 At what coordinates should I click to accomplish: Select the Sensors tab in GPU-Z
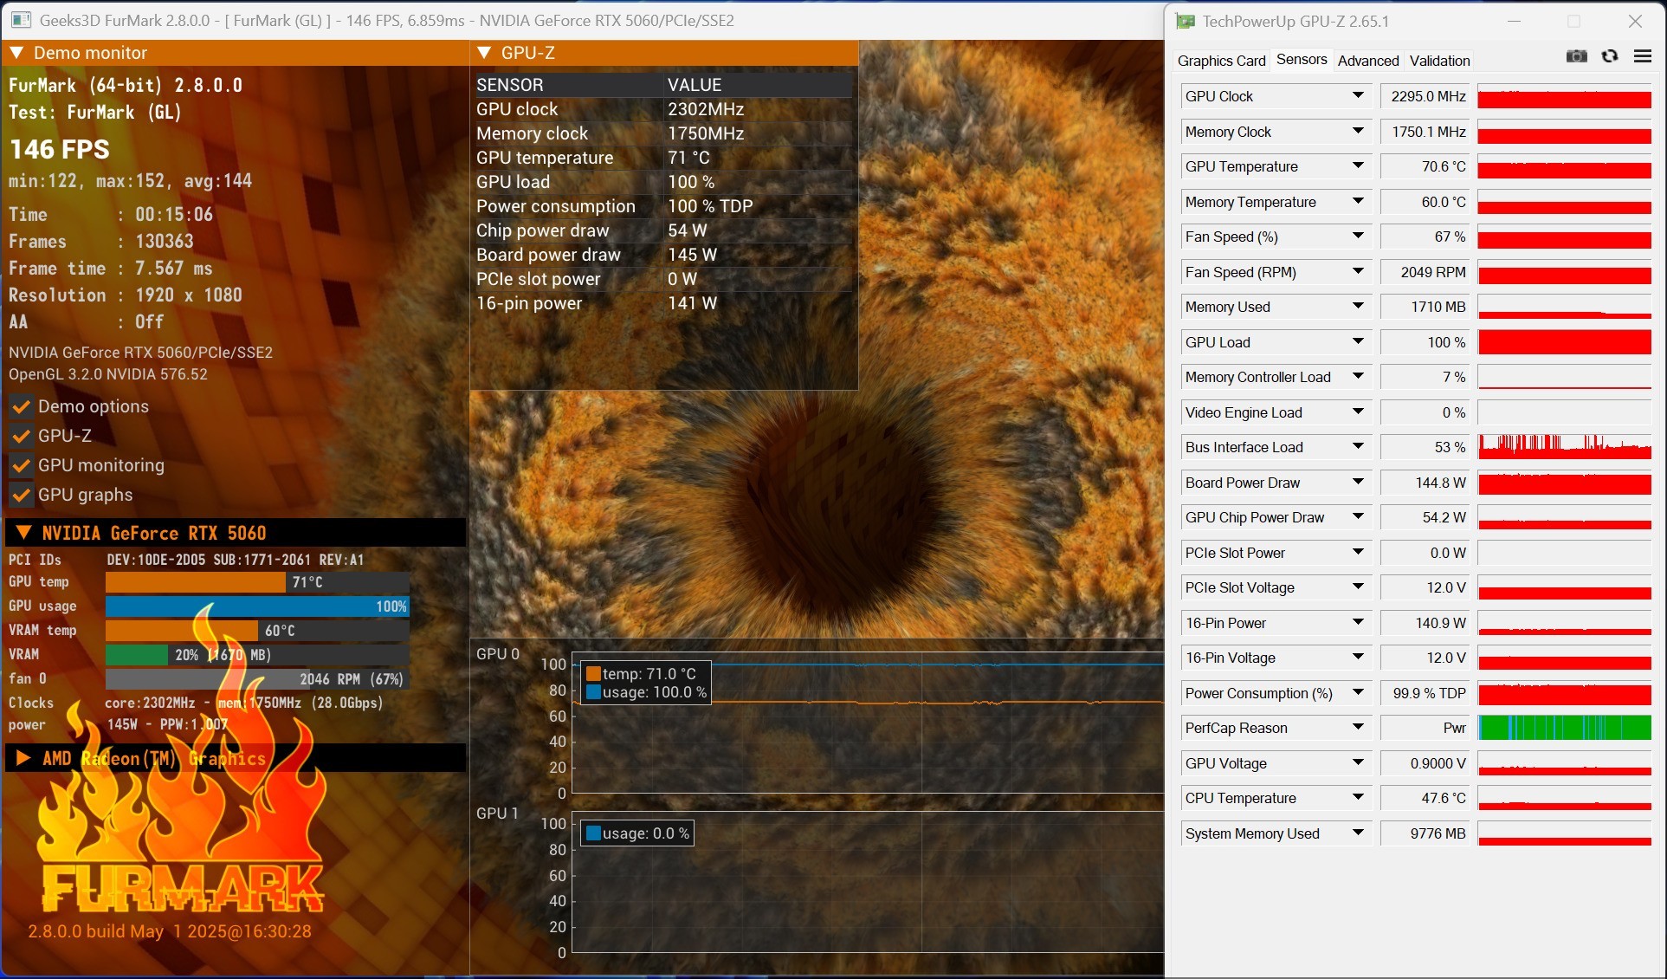pos(1302,60)
